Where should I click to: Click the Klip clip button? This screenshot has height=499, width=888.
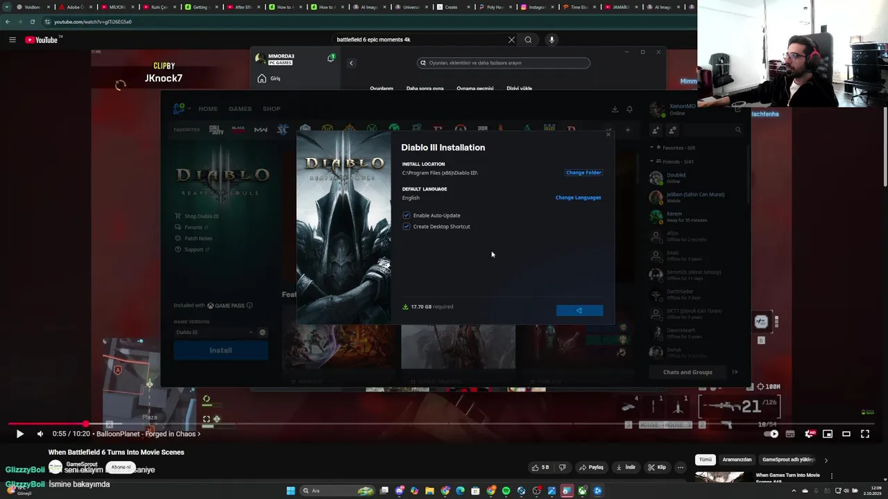(x=657, y=467)
